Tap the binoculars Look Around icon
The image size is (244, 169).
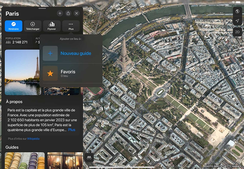(89, 158)
